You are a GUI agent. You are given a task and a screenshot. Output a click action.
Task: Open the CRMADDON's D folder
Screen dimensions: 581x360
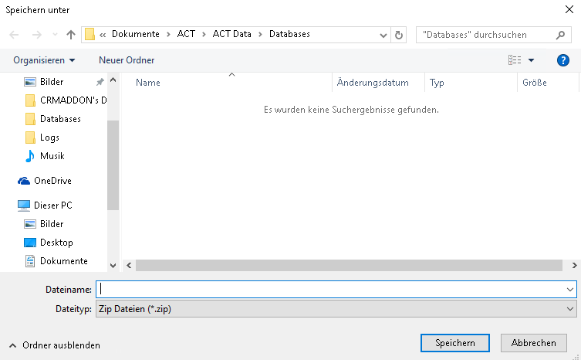tap(66, 100)
